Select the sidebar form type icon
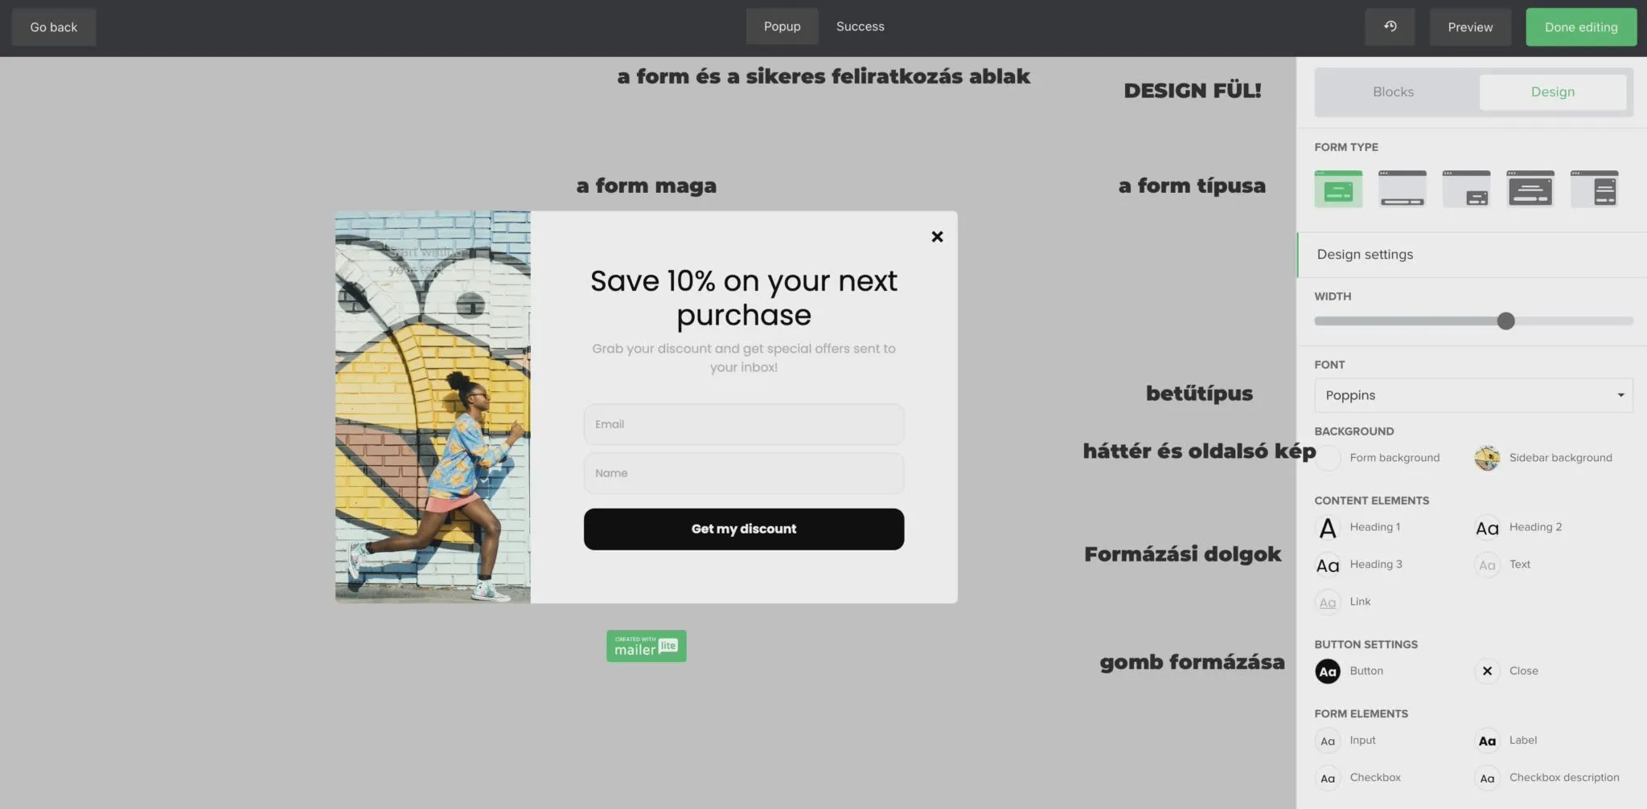Image resolution: width=1647 pixels, height=809 pixels. point(1594,190)
